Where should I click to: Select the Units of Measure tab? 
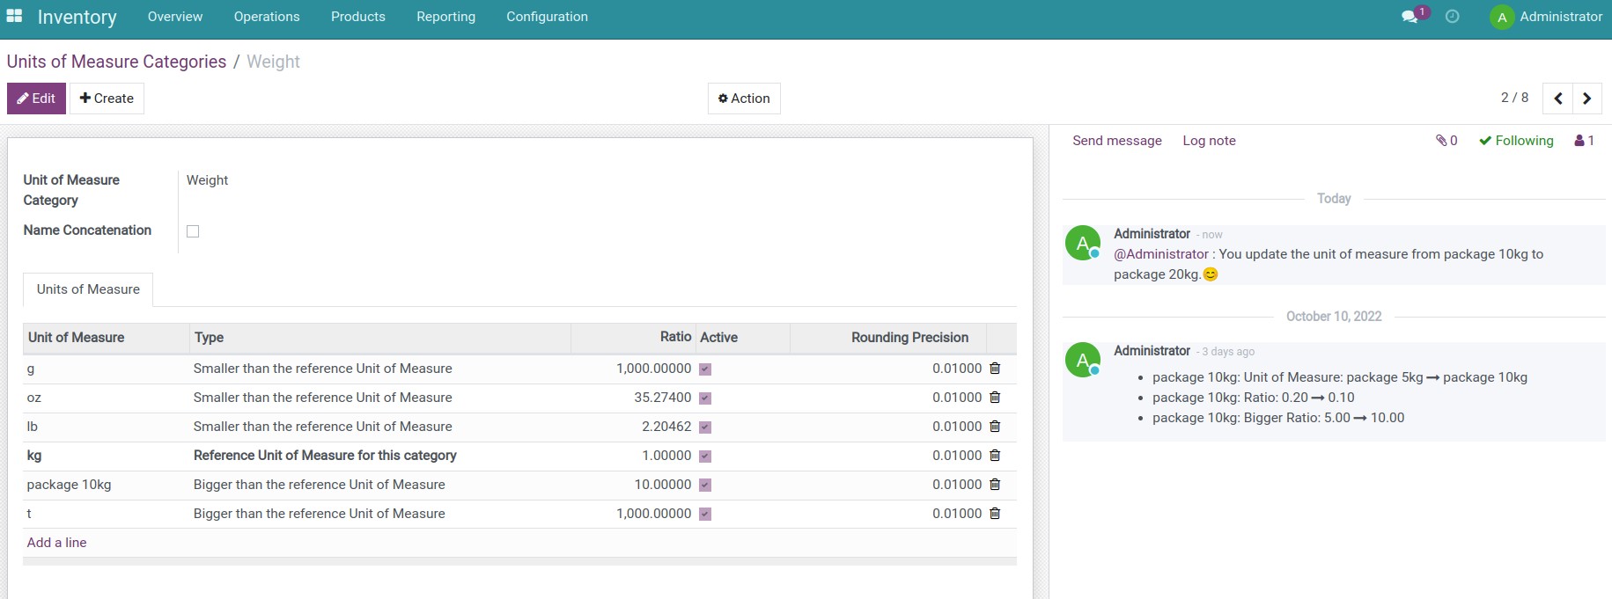coord(88,289)
